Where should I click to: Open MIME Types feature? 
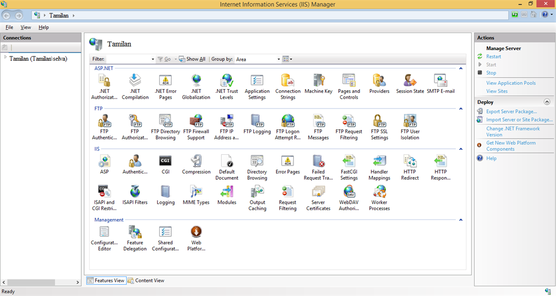tap(196, 196)
